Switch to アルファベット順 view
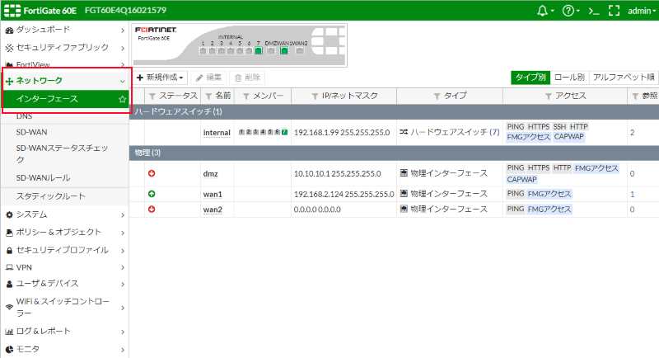 624,77
